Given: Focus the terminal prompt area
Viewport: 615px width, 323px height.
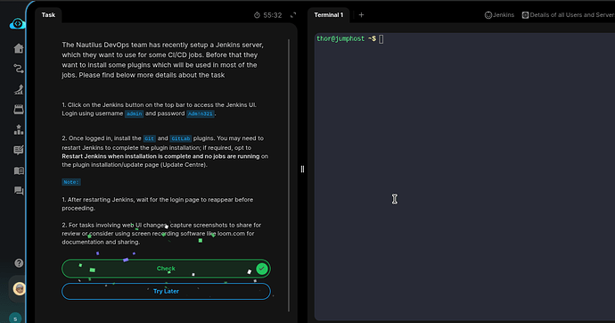Looking at the screenshot, I should (x=464, y=177).
